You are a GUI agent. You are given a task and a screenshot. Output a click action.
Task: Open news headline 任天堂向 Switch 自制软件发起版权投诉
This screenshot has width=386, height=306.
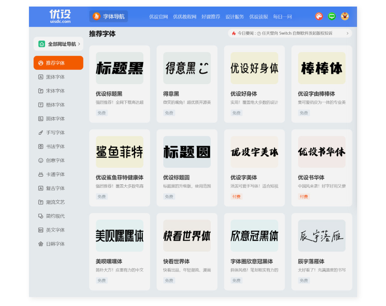297,33
